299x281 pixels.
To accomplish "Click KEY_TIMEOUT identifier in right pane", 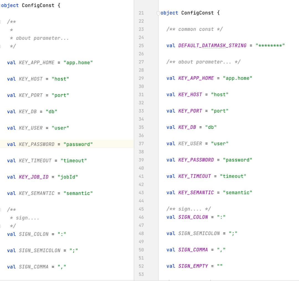I will [x=194, y=176].
